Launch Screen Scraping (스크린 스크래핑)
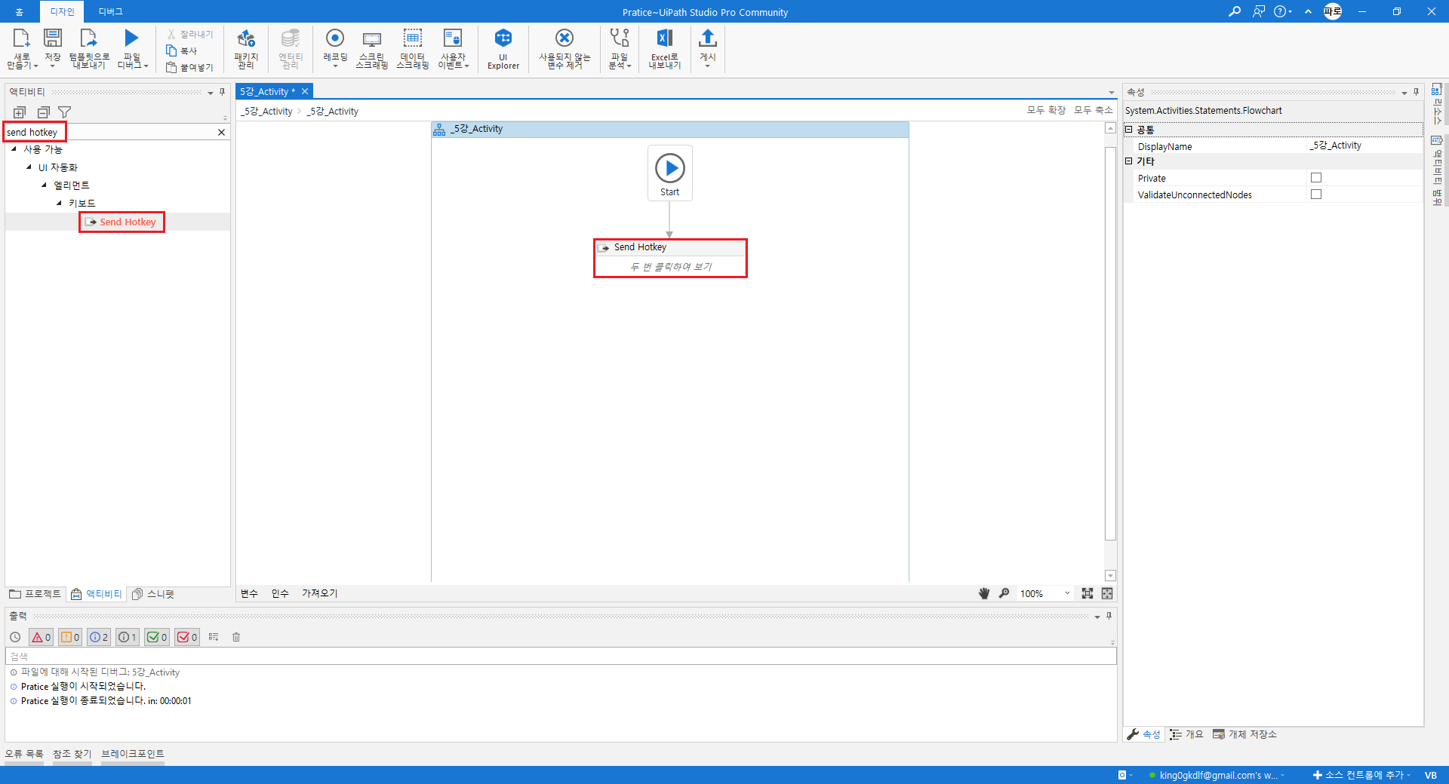1449x784 pixels. (x=372, y=48)
